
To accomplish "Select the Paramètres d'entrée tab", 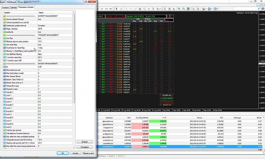I will [x=26, y=7].
